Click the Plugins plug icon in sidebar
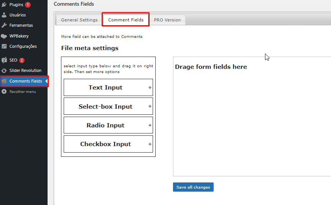 (4, 5)
